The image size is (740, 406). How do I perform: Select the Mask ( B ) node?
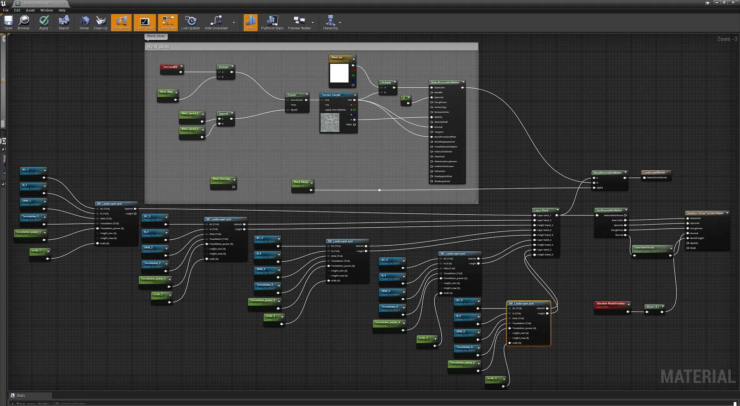655,309
